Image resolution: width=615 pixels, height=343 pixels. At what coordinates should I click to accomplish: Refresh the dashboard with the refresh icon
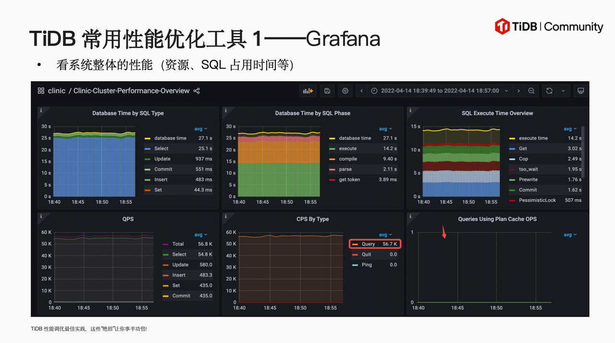point(549,91)
